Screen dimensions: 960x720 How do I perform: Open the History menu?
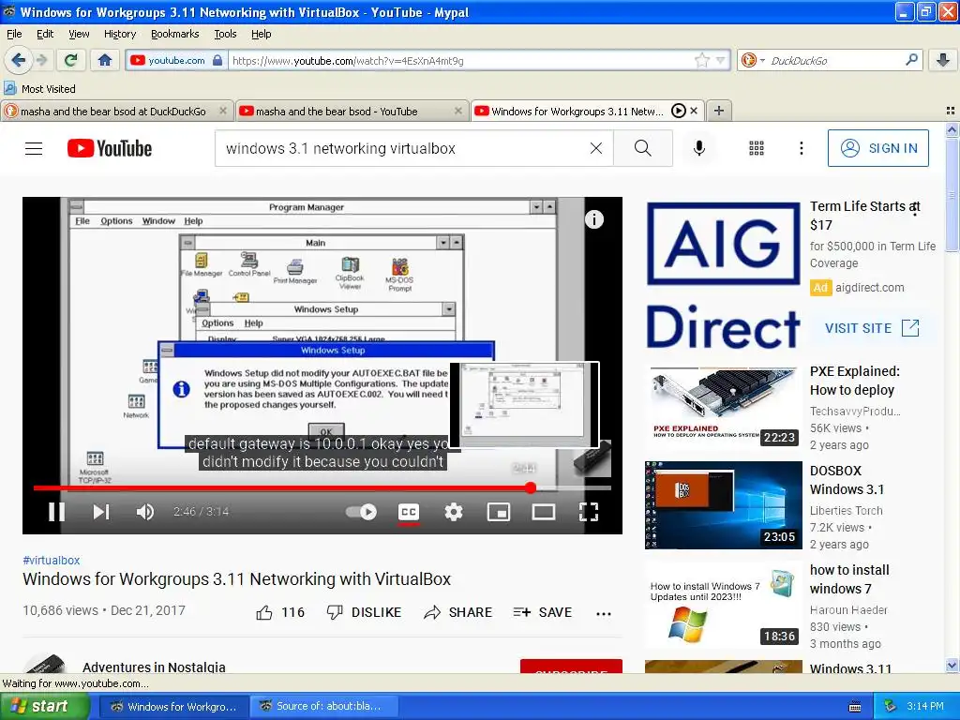pos(119,34)
